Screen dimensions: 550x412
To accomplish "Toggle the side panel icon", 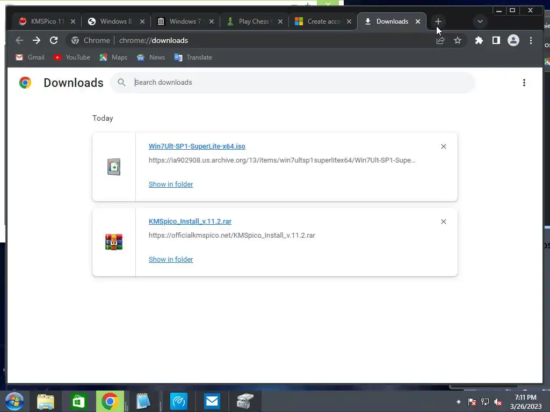I will 496,40.
